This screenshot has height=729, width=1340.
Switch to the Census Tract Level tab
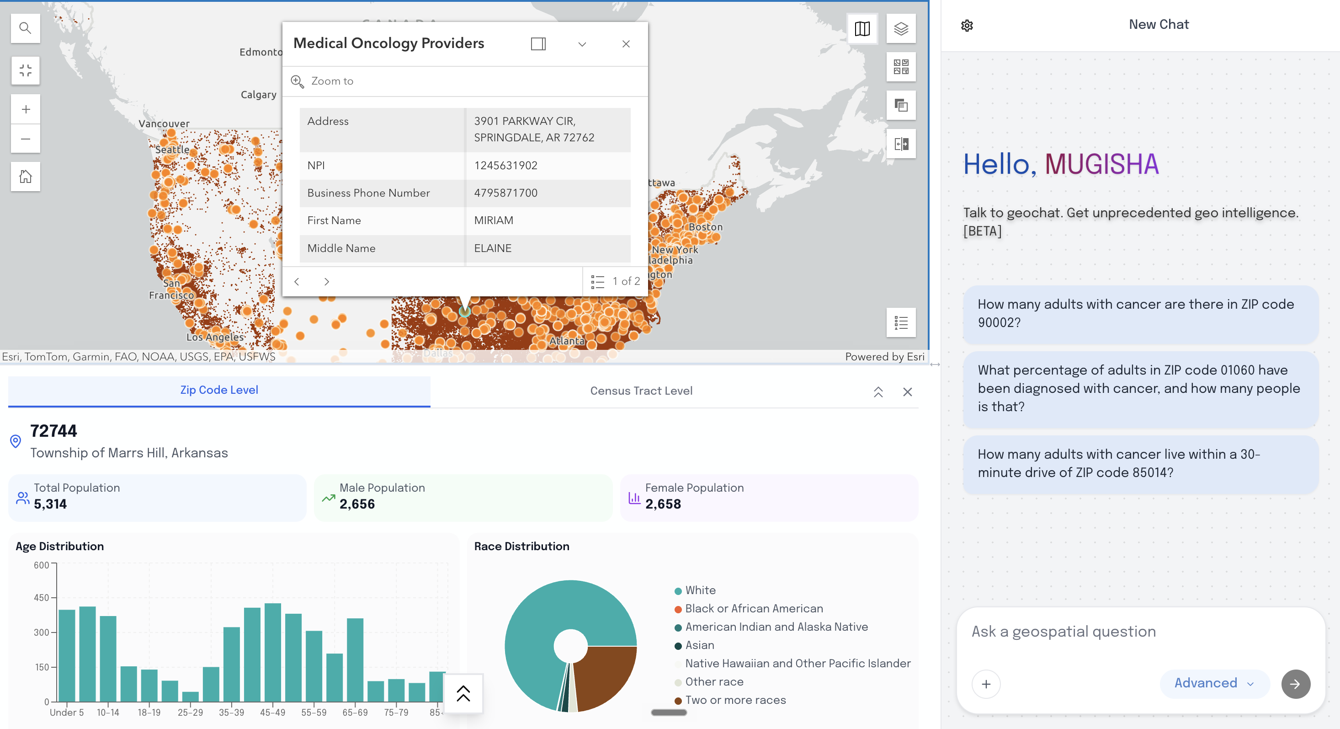tap(641, 391)
